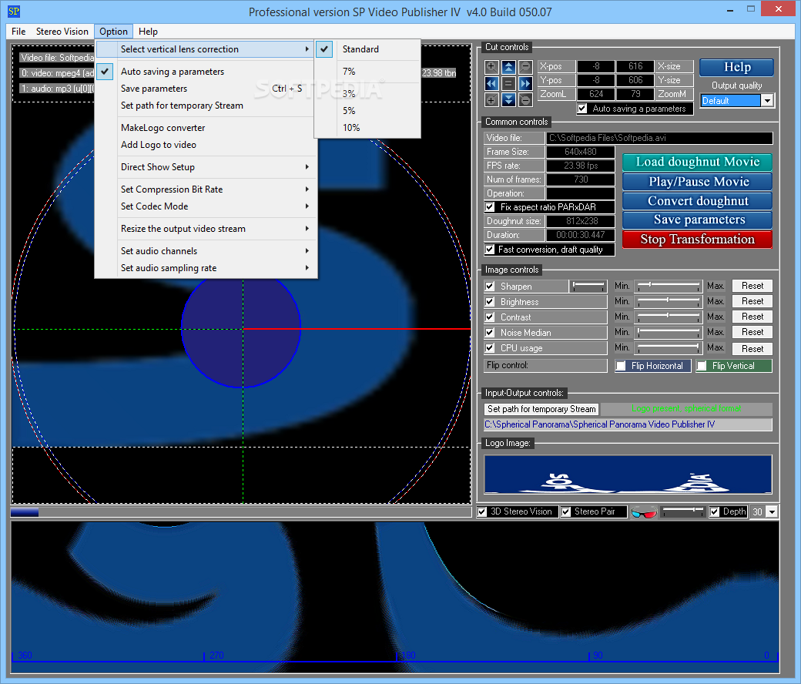Click the top-row zoom-out magnifier icon
801x684 pixels.
tap(525, 67)
